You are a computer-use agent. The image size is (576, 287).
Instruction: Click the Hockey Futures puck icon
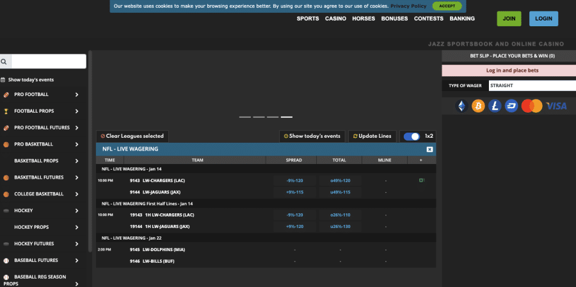pos(6,243)
